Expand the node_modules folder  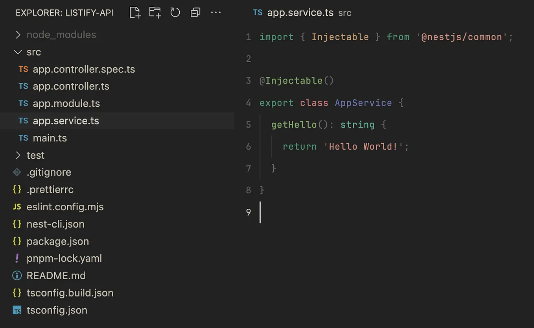pos(17,34)
